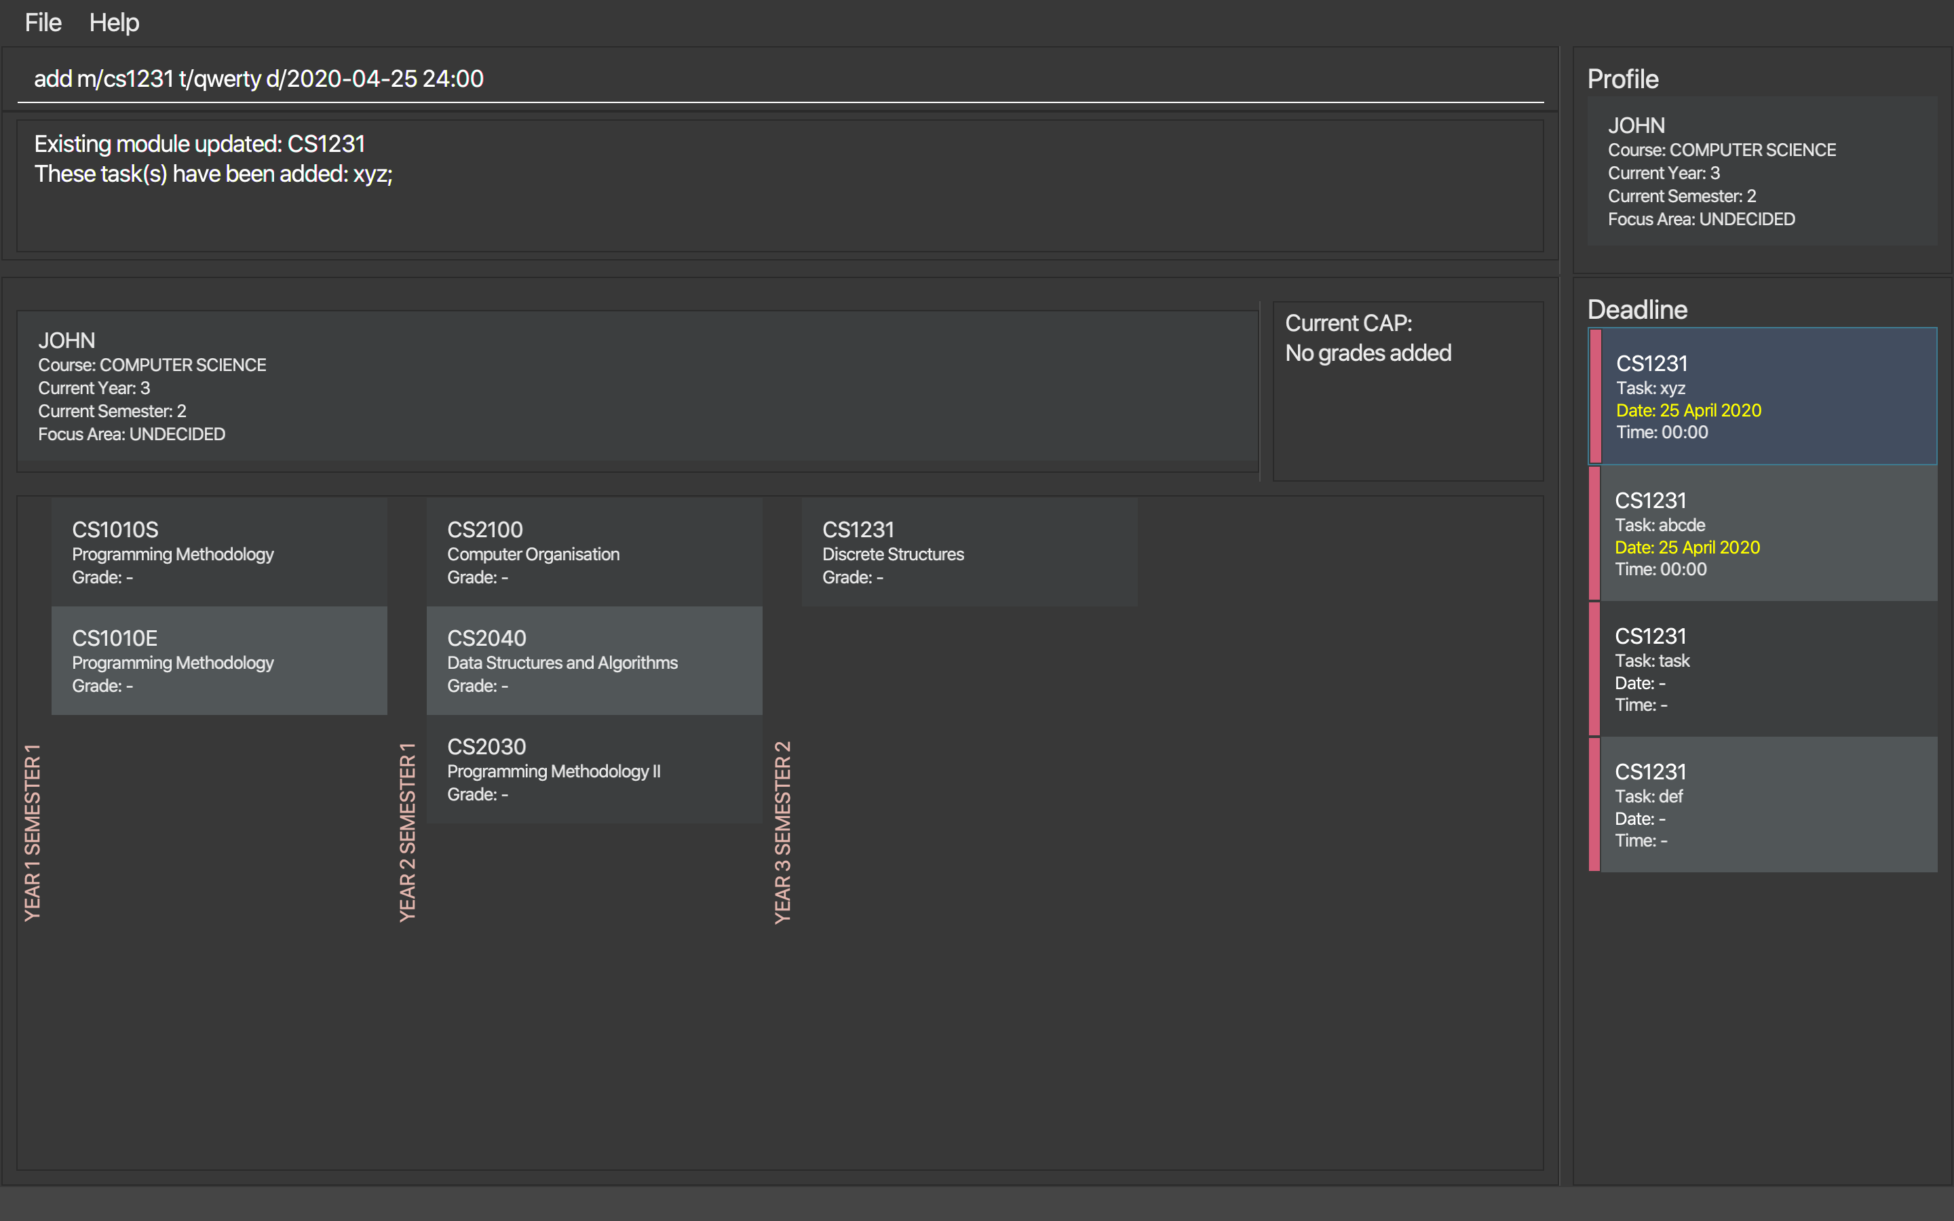
Task: Click the result message display box
Action: tap(779, 187)
